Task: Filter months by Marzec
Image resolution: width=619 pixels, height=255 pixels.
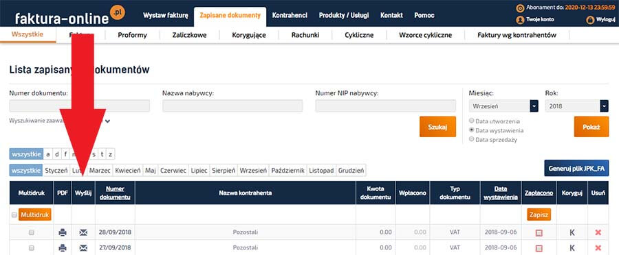Action: 100,171
